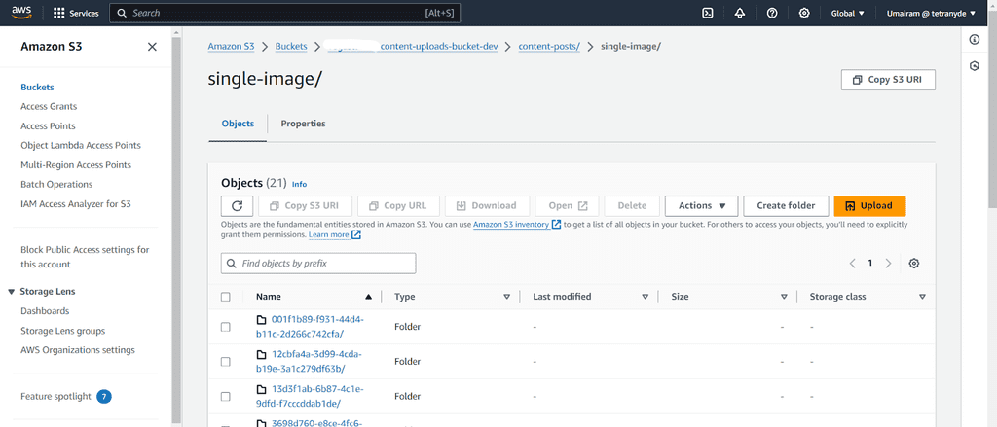
Task: Sort by Storage class column arrow
Action: click(922, 297)
